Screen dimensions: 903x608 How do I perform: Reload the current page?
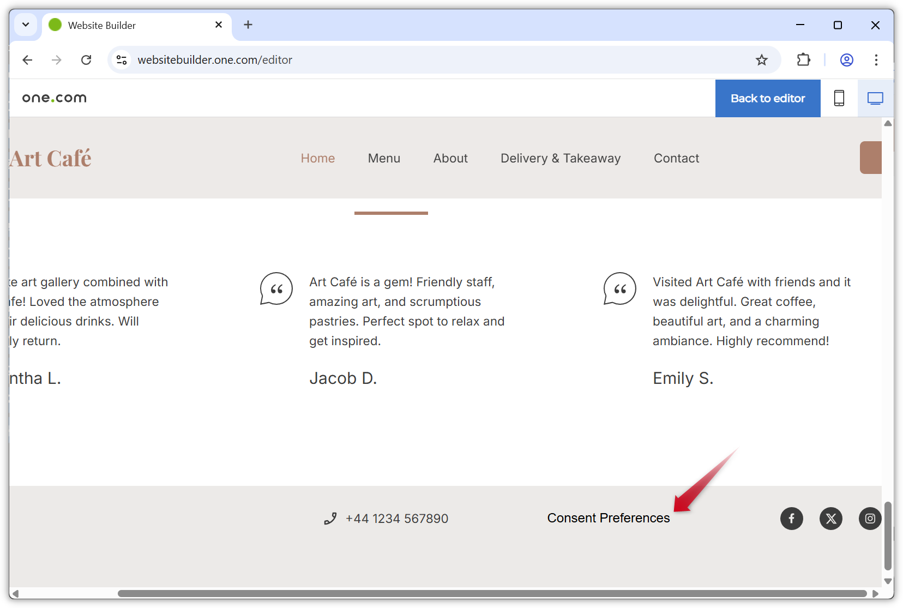[86, 60]
